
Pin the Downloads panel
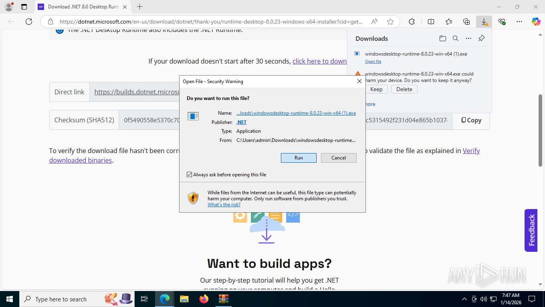pos(482,38)
